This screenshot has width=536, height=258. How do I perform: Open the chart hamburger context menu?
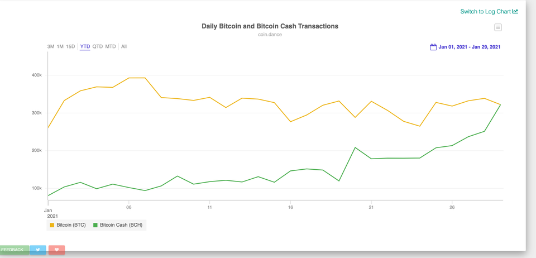(498, 27)
